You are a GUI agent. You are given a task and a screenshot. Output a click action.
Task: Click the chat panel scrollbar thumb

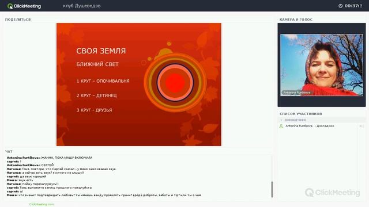(x=272, y=189)
